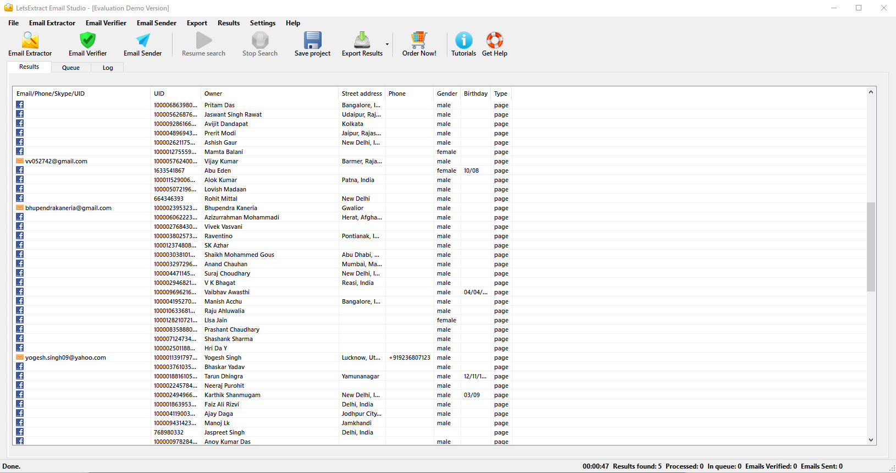Click birthday 10/08 in Abu Eden row
This screenshot has height=473, width=896.
(x=471, y=170)
